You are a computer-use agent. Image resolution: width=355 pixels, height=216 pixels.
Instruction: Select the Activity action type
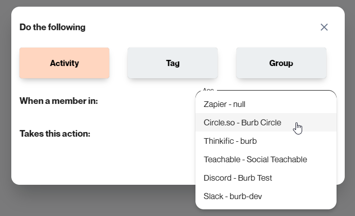click(x=65, y=63)
